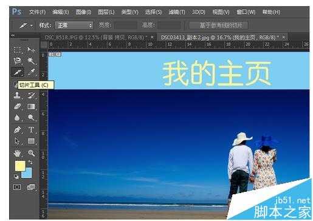Screen dimensions: 313x221
Task: Open the 视图(V) menu
Action: 221,12
